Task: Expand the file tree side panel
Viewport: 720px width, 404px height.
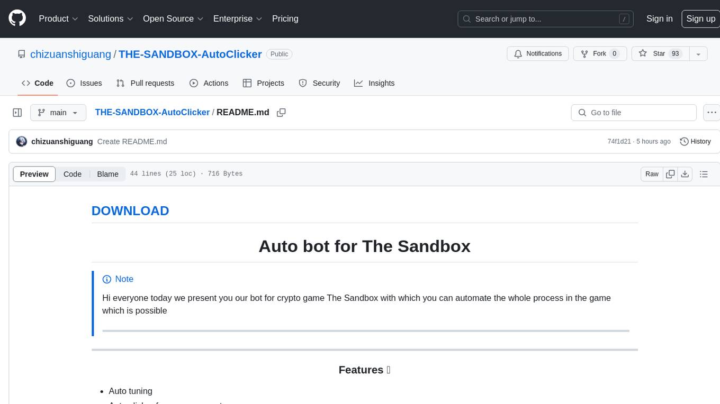Action: coord(17,113)
